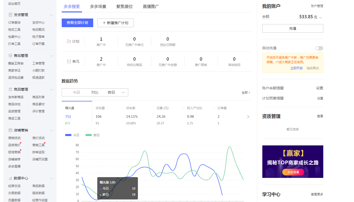Open 商品列表 in sidebar

(38, 97)
